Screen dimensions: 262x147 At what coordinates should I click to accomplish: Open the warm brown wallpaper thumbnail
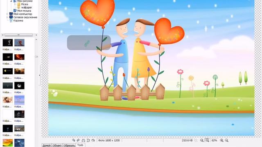tap(19, 71)
